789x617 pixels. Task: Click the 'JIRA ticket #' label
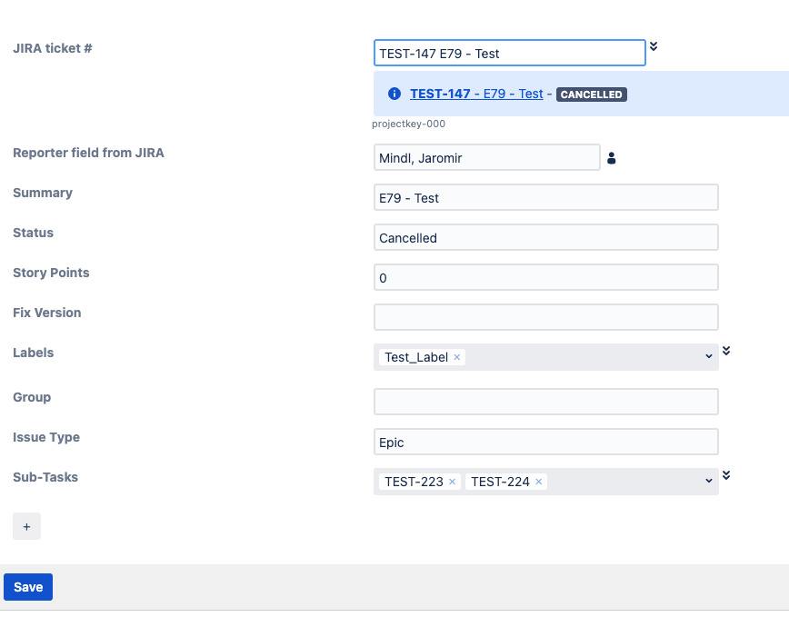pos(53,48)
